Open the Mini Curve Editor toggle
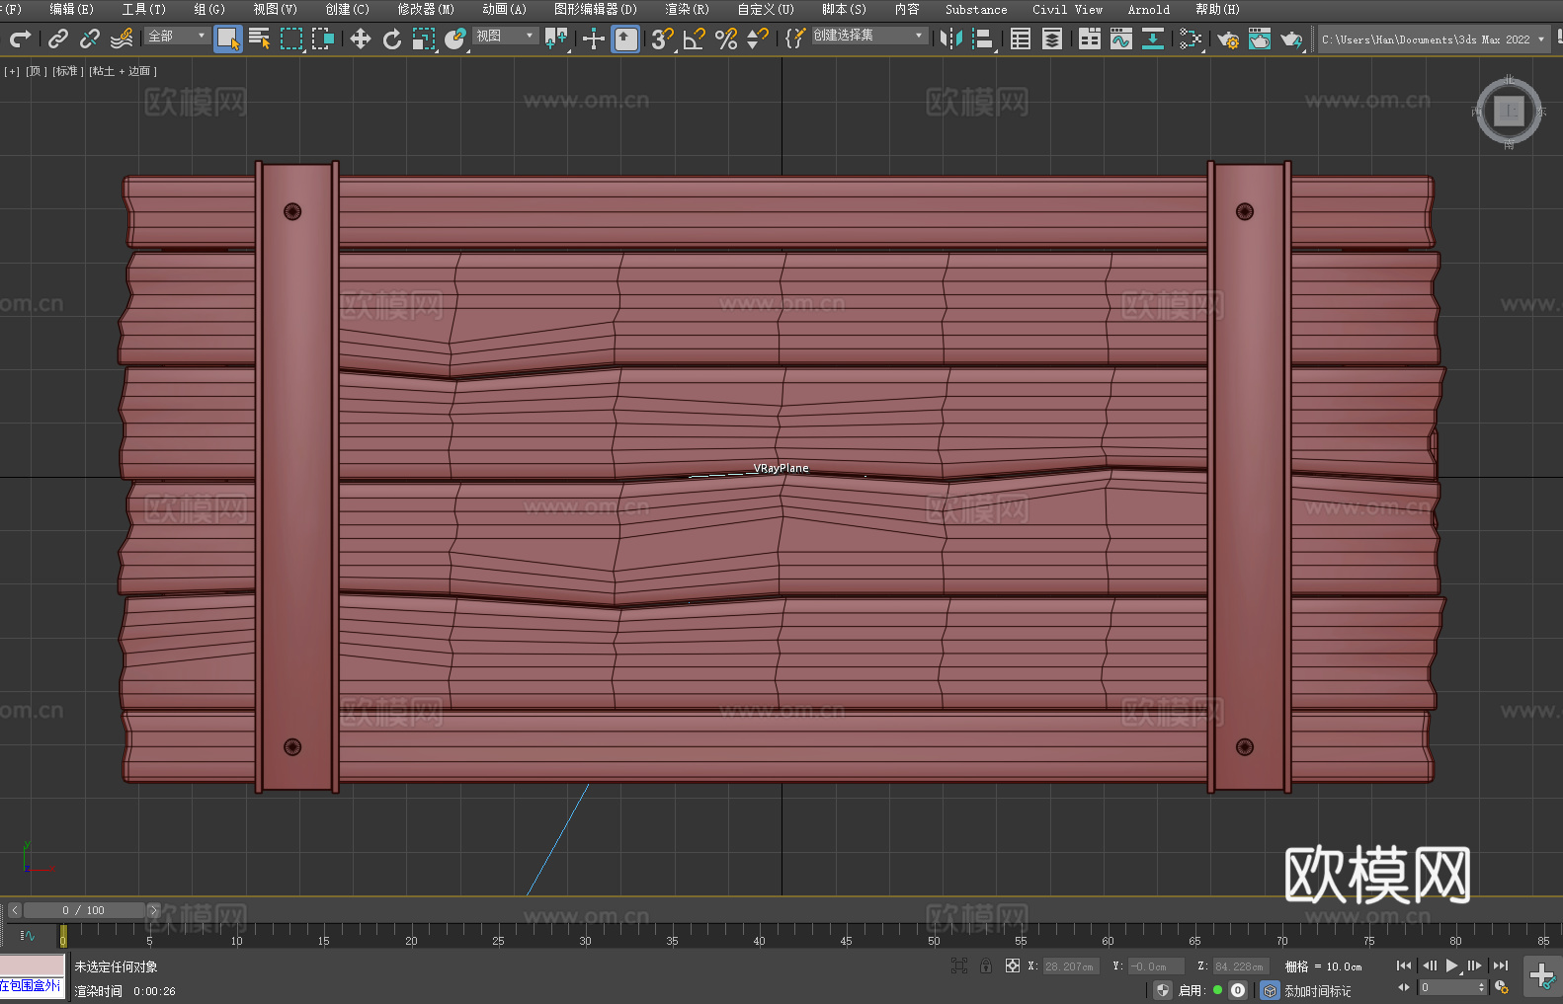Screen dimensions: 1563x1004 coord(27,935)
